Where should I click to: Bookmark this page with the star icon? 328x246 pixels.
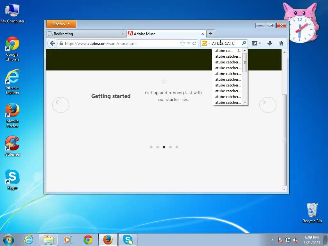[x=182, y=43]
